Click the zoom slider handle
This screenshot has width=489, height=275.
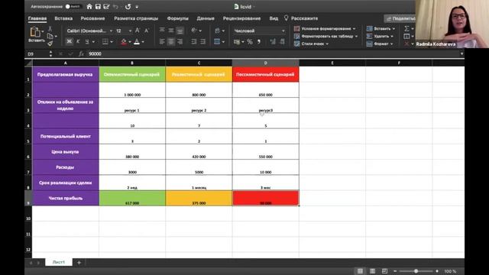pos(416,271)
